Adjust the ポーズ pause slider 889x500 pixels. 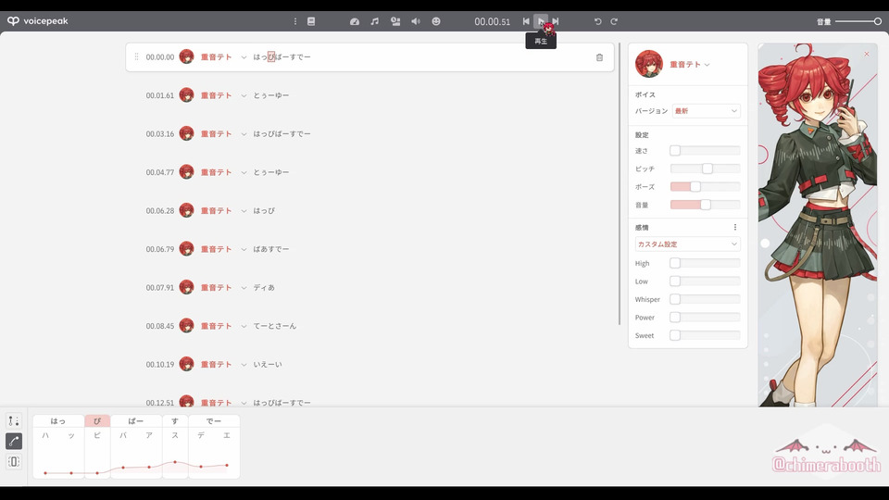706,187
